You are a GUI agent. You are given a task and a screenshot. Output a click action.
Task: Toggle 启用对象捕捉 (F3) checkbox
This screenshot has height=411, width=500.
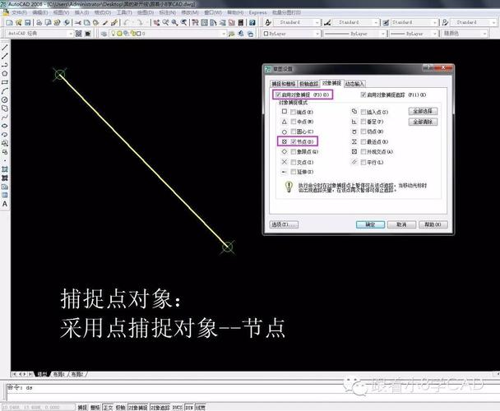pyautogui.click(x=278, y=95)
